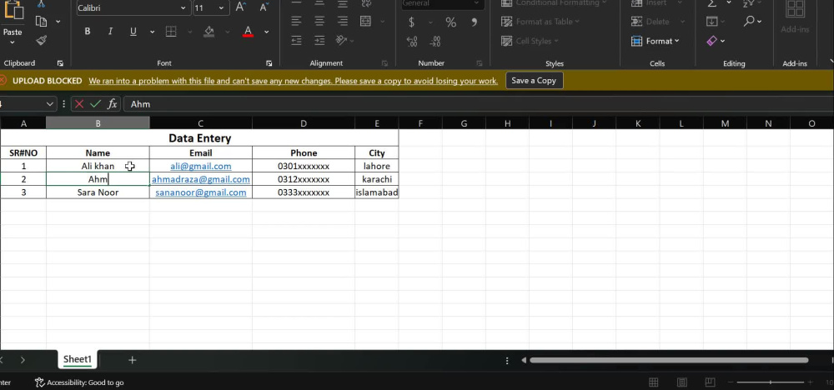Viewport: 834px width, 390px height.
Task: Toggle Italic formatting
Action: click(x=110, y=32)
